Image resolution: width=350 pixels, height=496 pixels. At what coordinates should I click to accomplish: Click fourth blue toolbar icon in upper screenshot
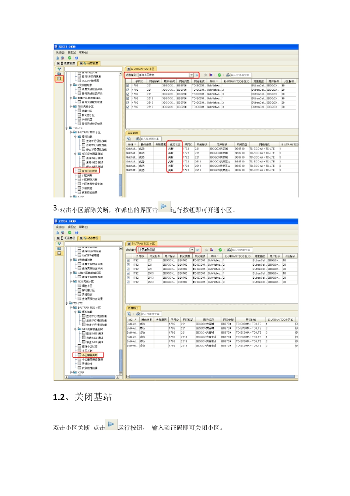pos(76,58)
